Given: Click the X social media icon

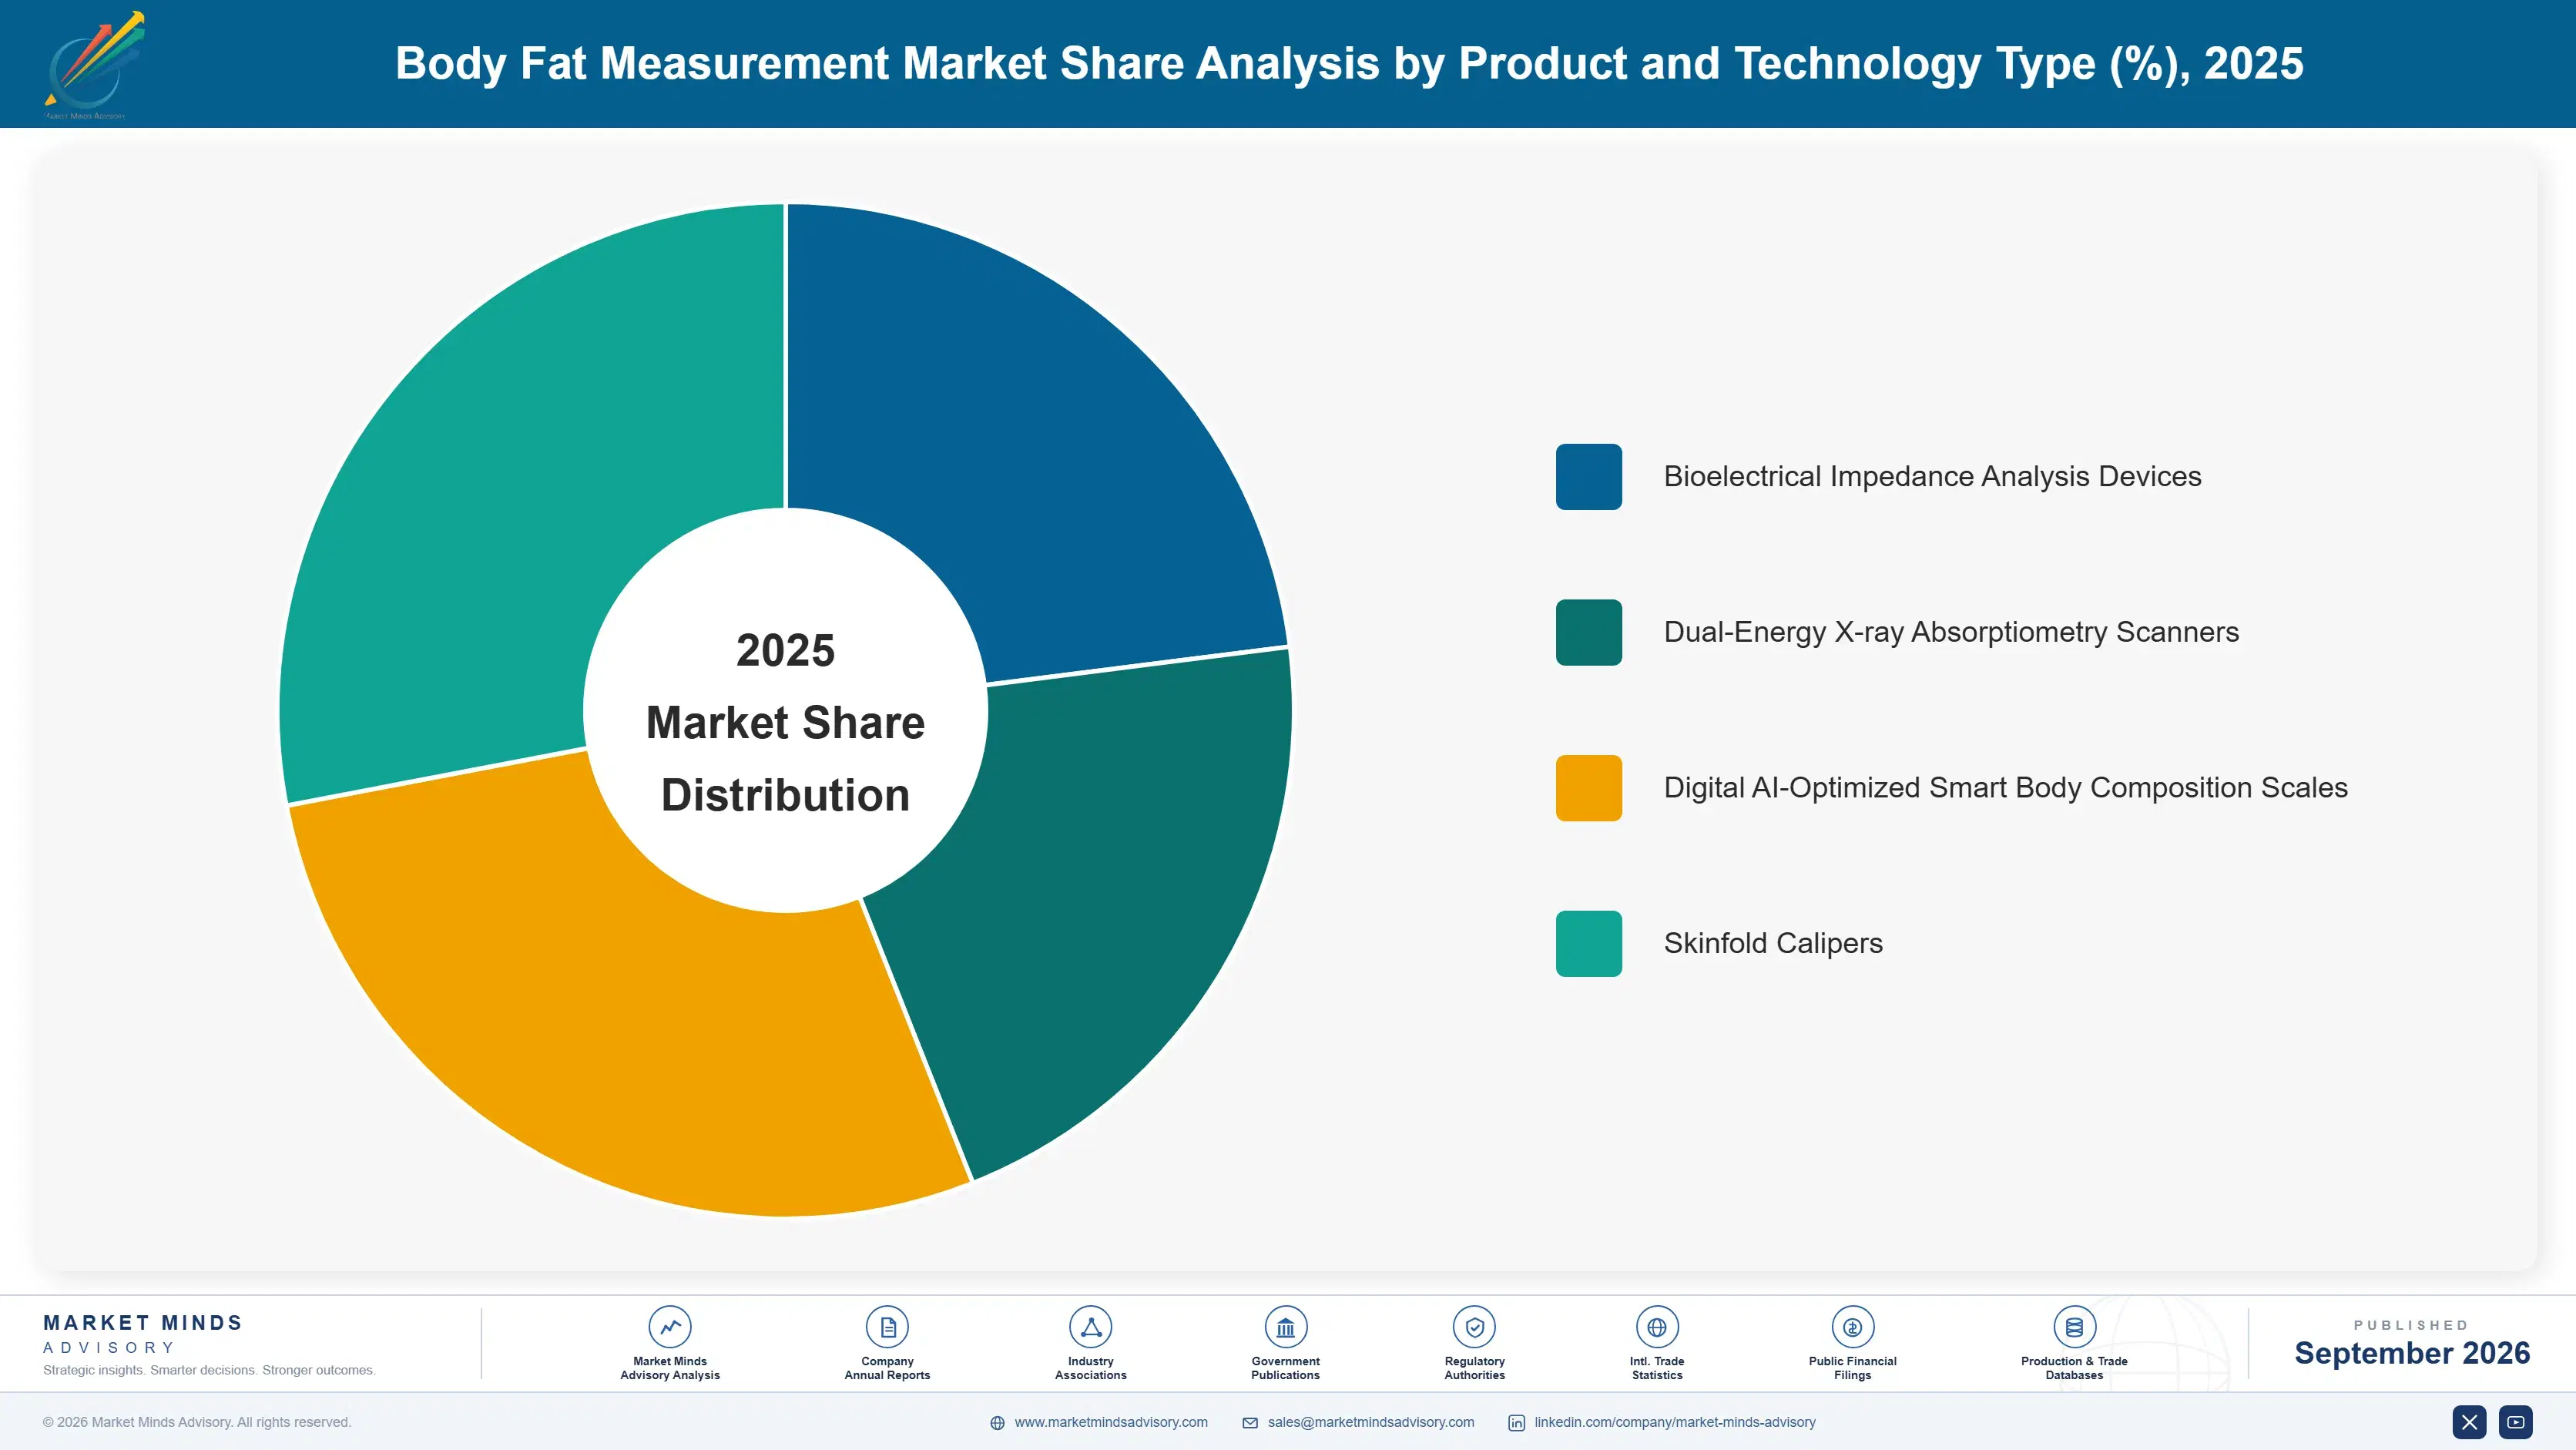Looking at the screenshot, I should pyautogui.click(x=2469, y=1422).
